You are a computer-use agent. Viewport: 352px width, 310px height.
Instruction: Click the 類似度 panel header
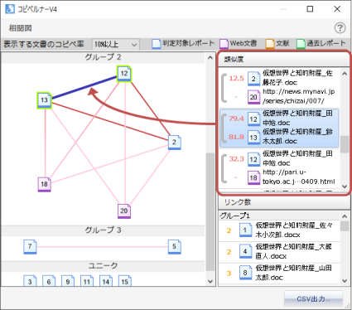[x=283, y=59]
